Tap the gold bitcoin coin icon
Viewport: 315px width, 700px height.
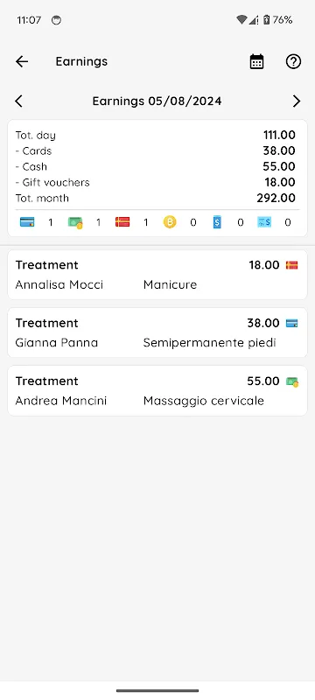(170, 222)
